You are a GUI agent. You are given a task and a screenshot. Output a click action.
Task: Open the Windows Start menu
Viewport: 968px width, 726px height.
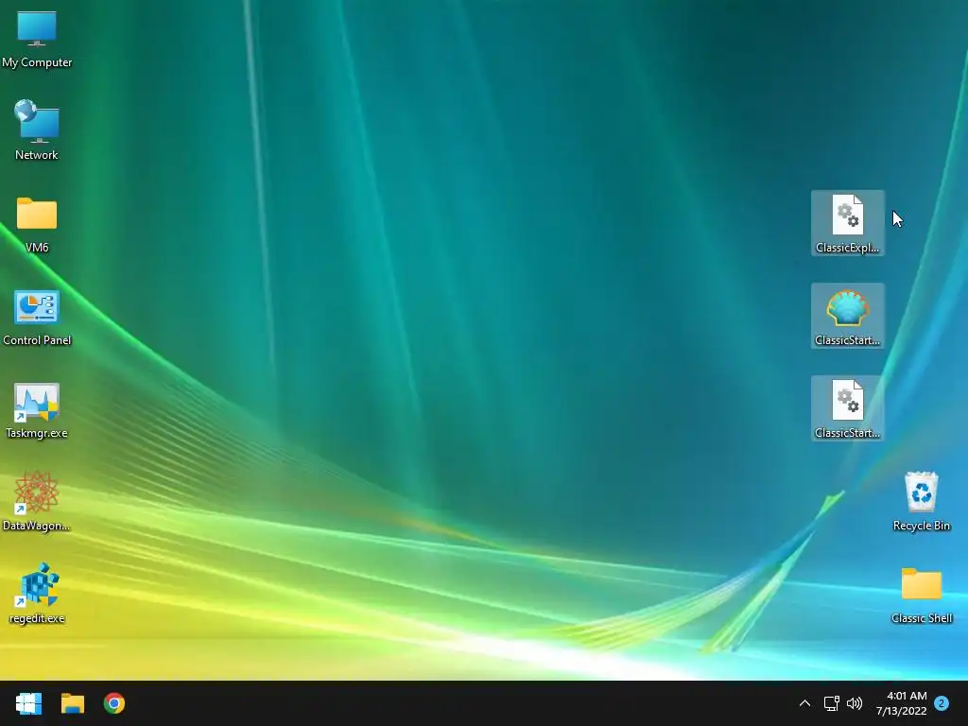[28, 703]
